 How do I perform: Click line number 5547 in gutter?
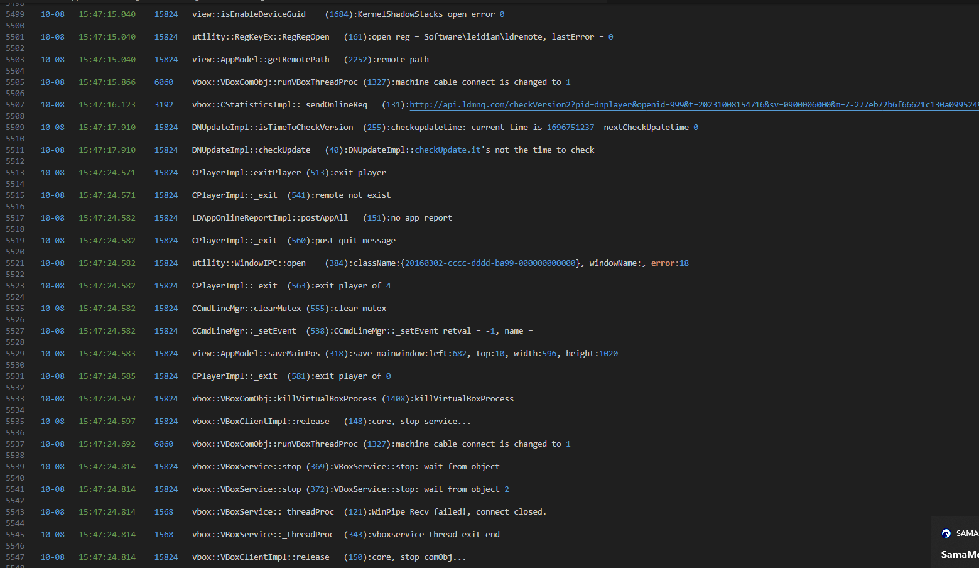[x=15, y=557]
